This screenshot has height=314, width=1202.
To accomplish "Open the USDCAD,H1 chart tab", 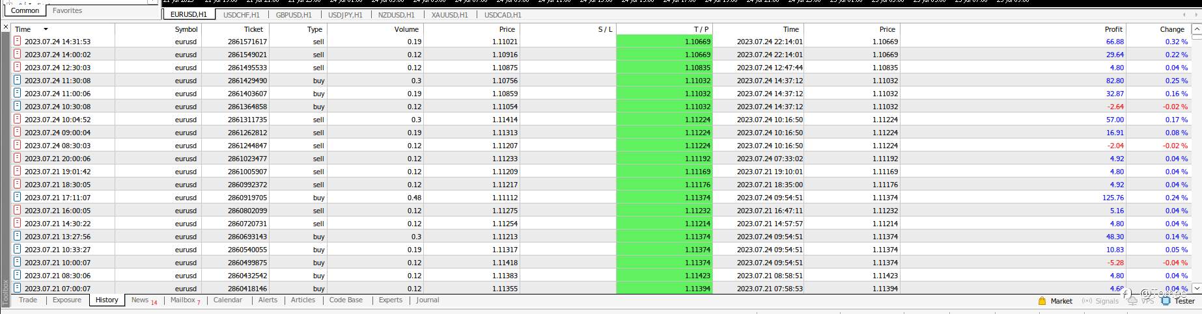I will (x=503, y=15).
